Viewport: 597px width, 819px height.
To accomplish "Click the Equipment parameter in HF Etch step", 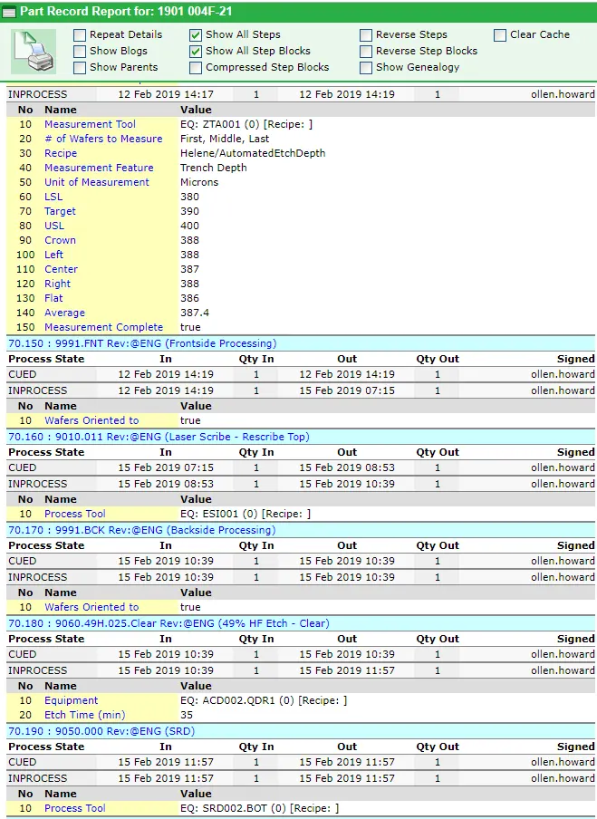I will 71,700.
